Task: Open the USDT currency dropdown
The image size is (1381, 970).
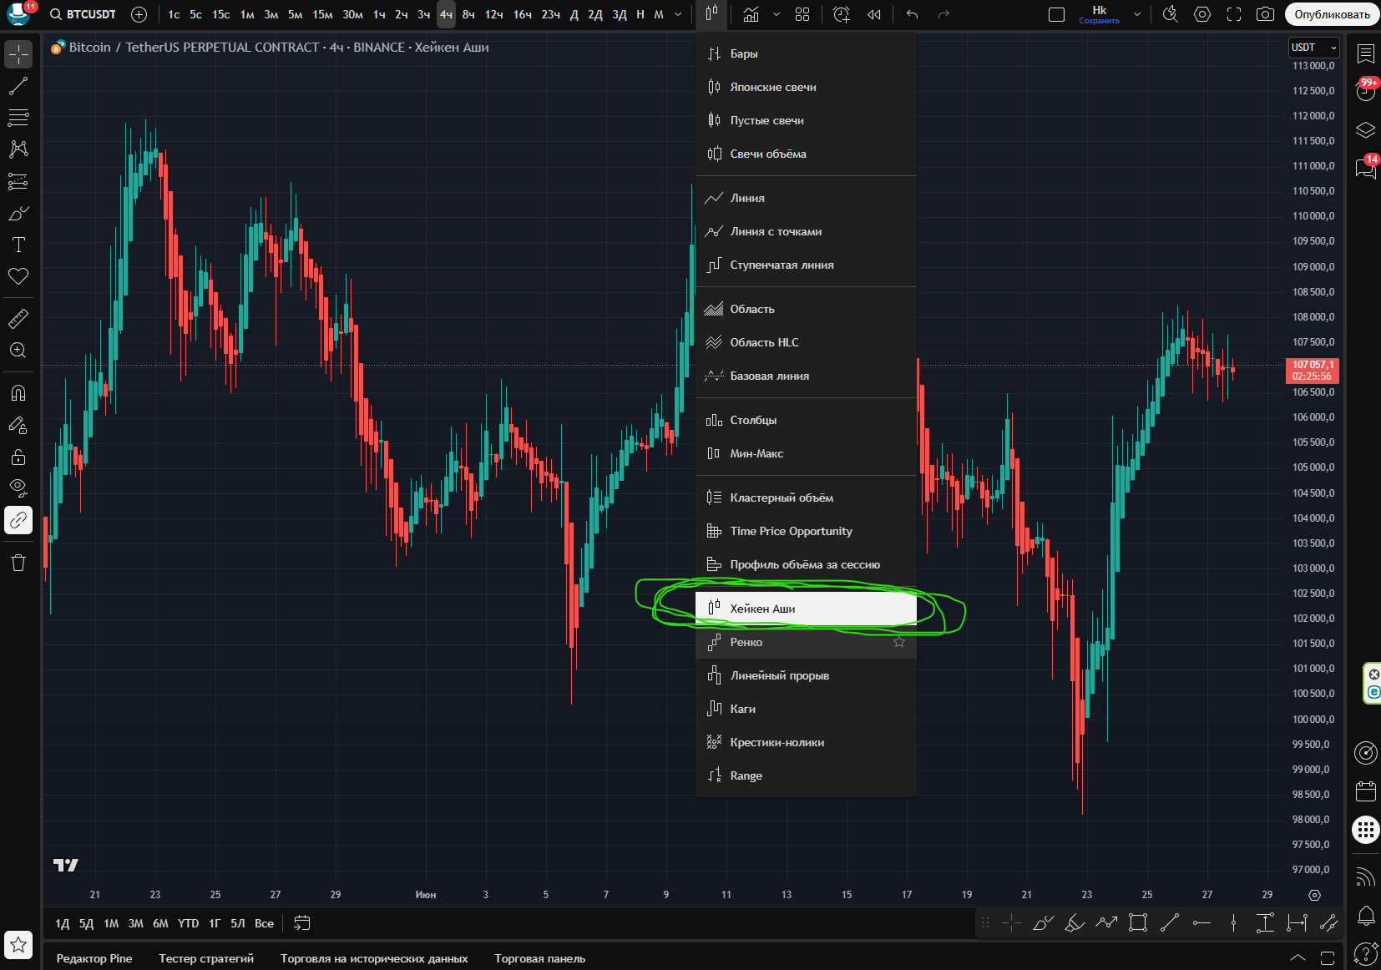Action: [x=1313, y=48]
